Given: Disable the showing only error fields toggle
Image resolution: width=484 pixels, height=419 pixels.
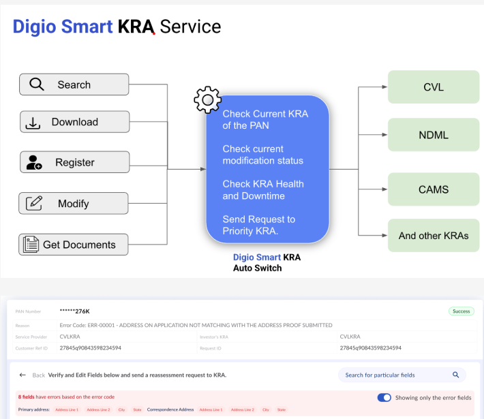Looking at the screenshot, I should point(386,397).
